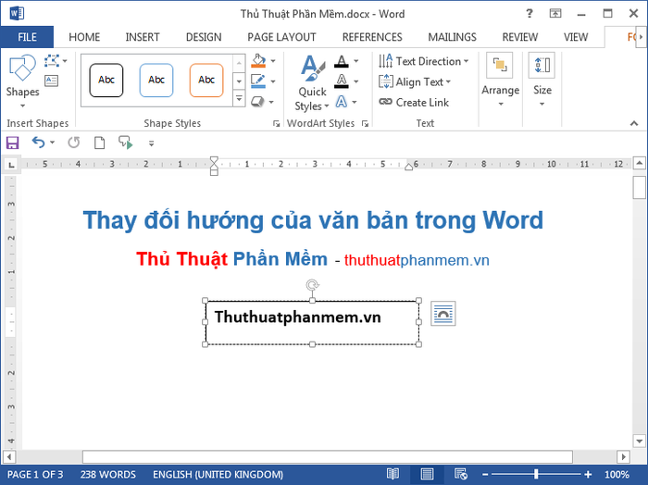
Task: Customize the Quick Access Toolbar dropdown
Action: tap(151, 143)
